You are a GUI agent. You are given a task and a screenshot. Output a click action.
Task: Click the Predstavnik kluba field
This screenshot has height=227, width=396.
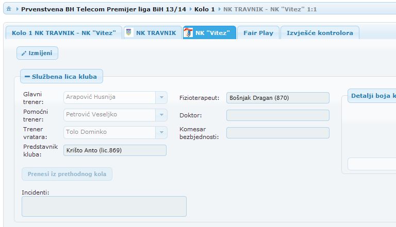115,150
